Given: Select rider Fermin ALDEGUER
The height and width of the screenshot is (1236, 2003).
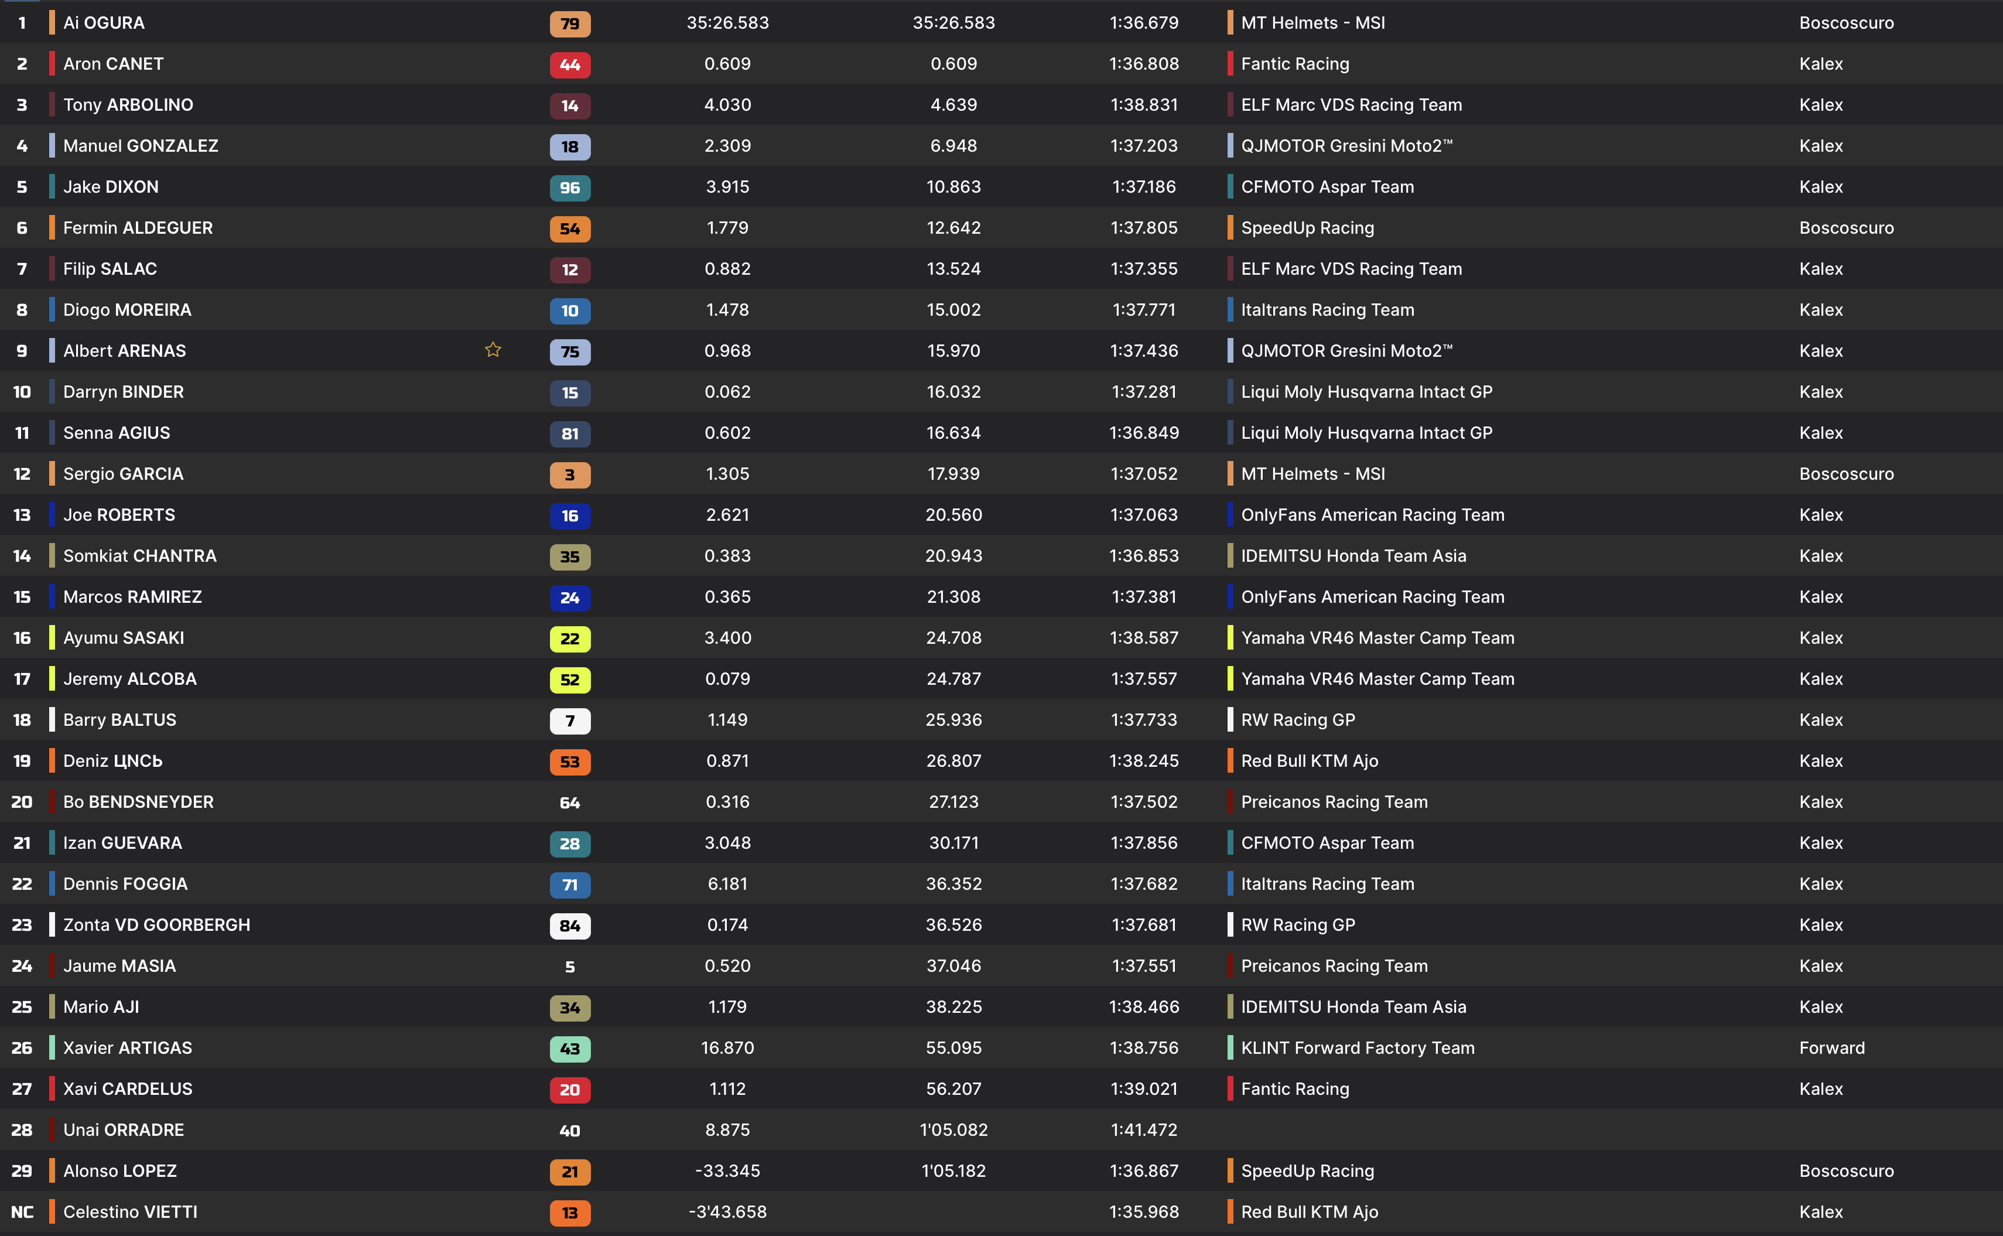Looking at the screenshot, I should (x=138, y=228).
